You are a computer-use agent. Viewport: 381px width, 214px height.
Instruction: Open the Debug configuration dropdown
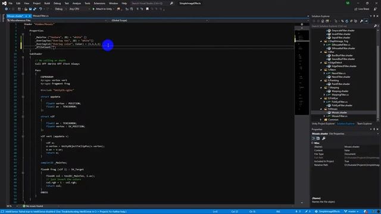coord(60,9)
